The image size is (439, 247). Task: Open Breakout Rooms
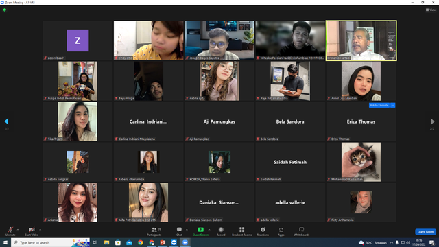242,231
